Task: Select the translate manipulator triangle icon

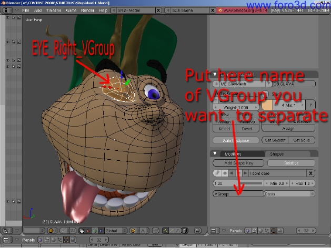Action: 88,231
